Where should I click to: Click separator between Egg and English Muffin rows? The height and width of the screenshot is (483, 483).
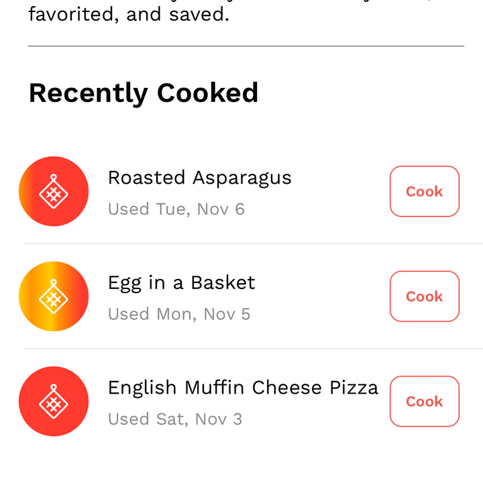[253, 349]
